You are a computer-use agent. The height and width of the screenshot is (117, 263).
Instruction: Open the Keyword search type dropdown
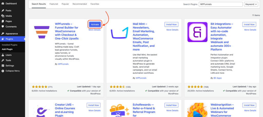tap(251, 4)
